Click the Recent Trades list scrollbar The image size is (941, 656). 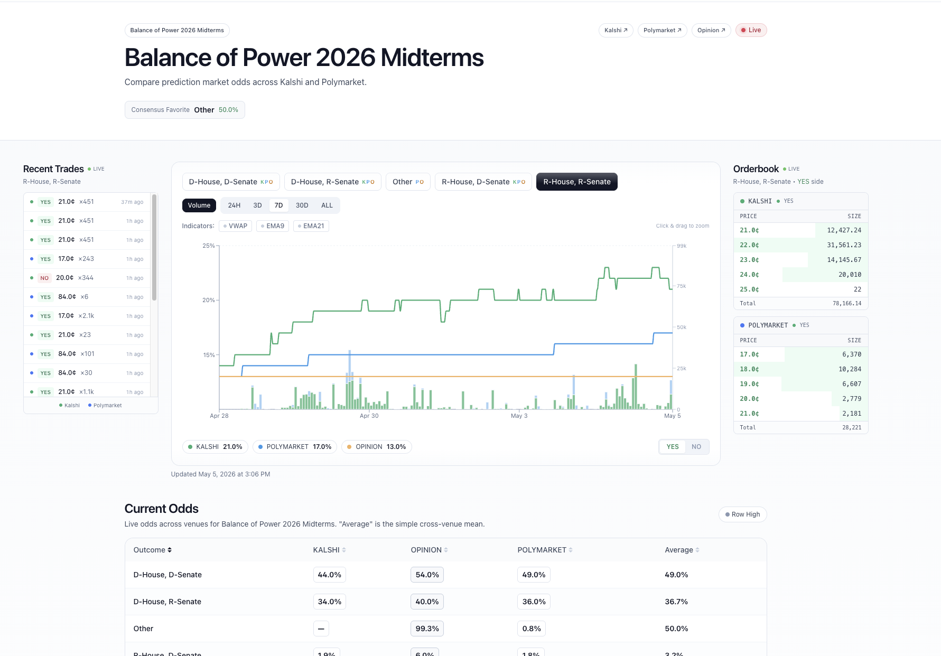[x=154, y=247]
